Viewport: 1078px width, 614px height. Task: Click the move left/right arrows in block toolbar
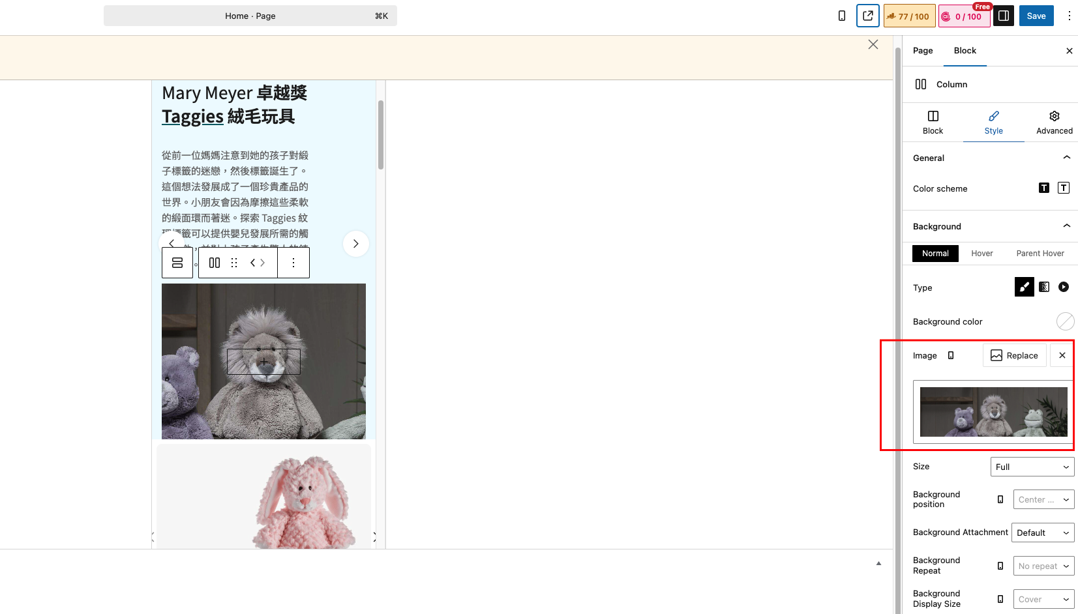[258, 263]
